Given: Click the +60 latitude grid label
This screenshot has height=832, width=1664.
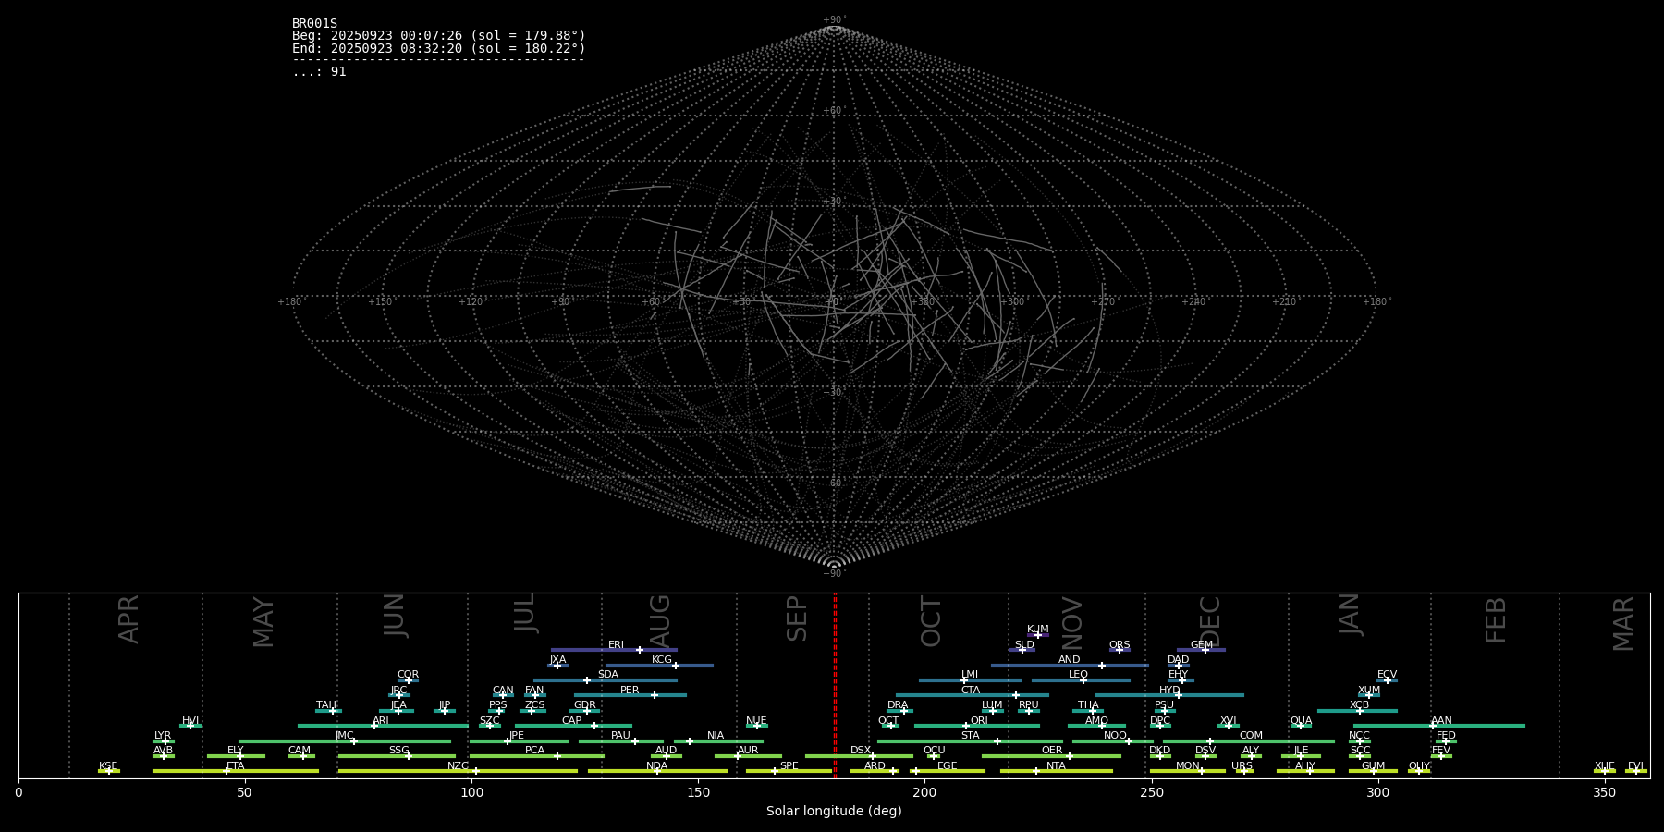Looking at the screenshot, I should (x=834, y=111).
